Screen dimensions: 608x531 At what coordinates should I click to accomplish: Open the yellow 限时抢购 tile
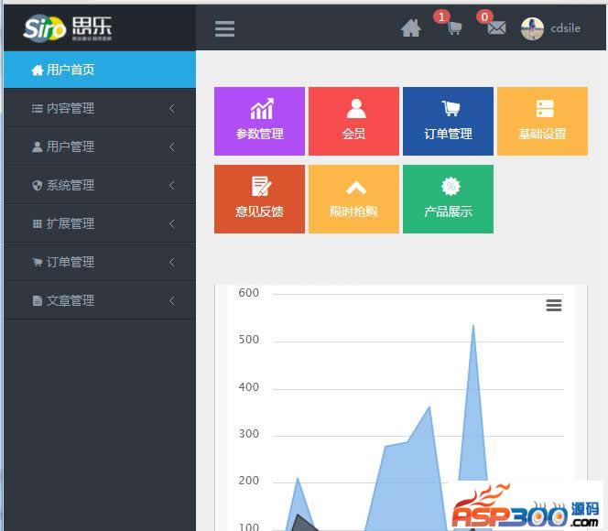click(353, 200)
